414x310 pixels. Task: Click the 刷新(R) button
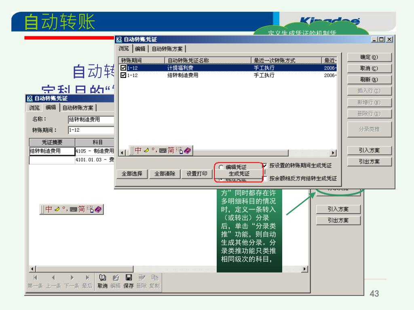pyautogui.click(x=369, y=80)
